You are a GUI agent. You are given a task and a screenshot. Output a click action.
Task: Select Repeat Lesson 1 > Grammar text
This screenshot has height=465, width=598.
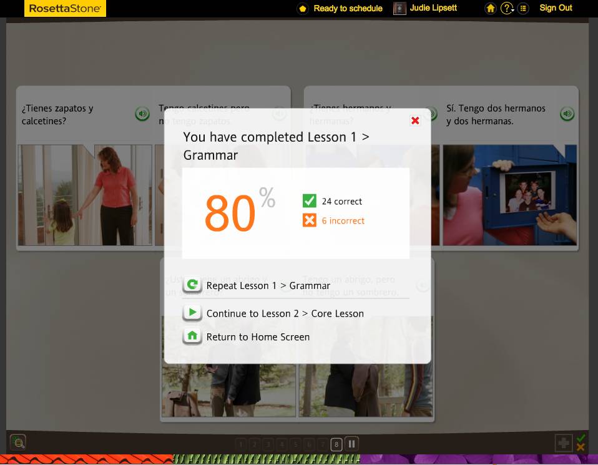tap(268, 286)
